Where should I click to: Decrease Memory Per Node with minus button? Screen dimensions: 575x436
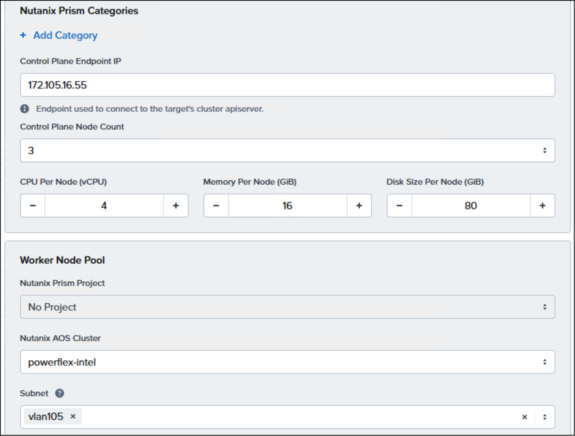216,206
